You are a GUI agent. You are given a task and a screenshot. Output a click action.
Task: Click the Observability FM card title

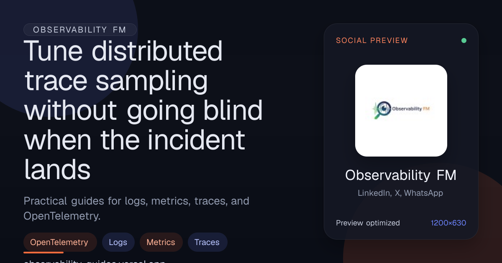[401, 175]
